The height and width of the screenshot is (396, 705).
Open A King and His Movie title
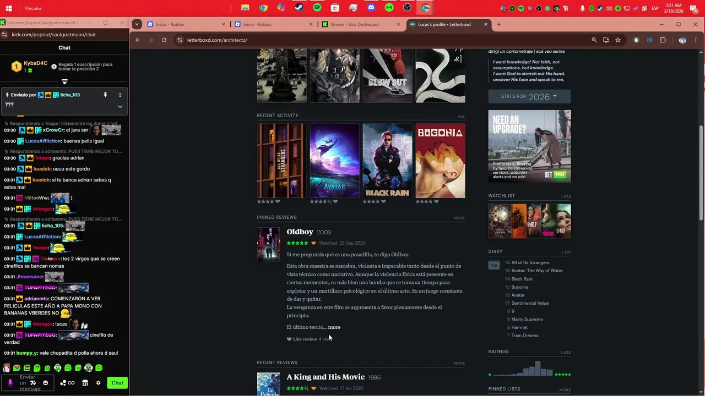click(x=326, y=377)
